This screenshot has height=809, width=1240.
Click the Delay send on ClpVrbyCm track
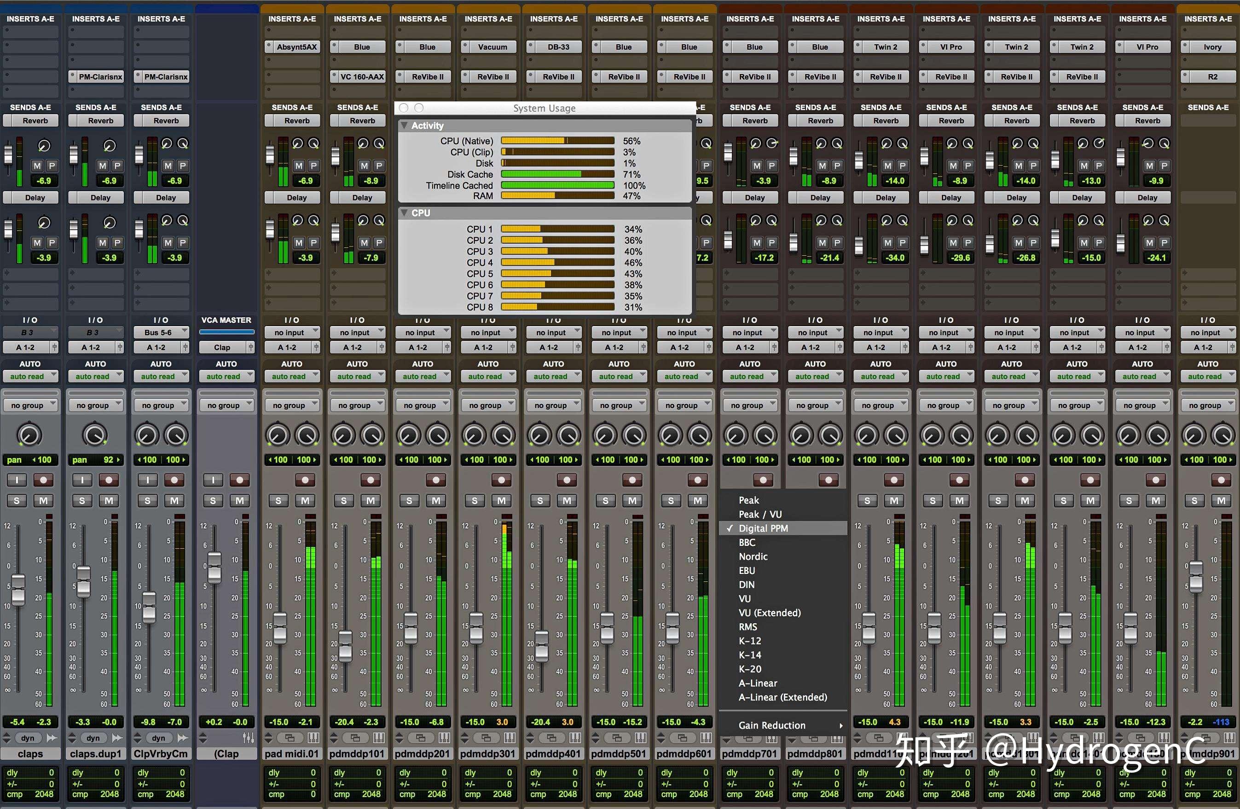pyautogui.click(x=166, y=198)
